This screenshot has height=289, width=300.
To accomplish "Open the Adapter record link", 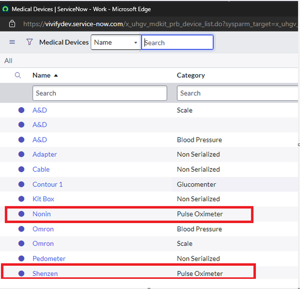I will [45, 154].
